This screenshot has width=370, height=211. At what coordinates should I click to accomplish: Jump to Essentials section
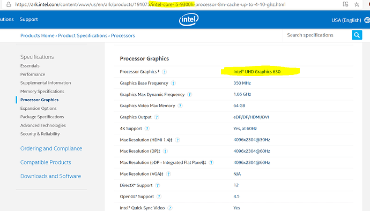[x=29, y=66]
